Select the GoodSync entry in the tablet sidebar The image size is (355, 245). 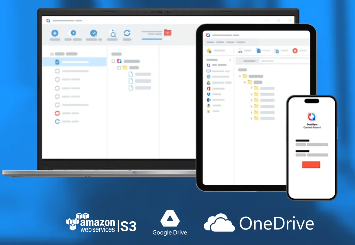click(217, 65)
